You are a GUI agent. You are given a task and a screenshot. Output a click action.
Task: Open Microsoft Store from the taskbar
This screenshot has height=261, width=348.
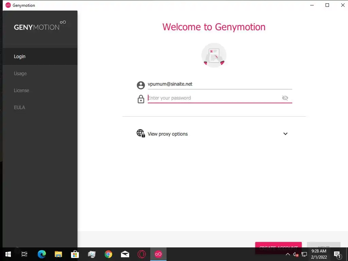75,254
